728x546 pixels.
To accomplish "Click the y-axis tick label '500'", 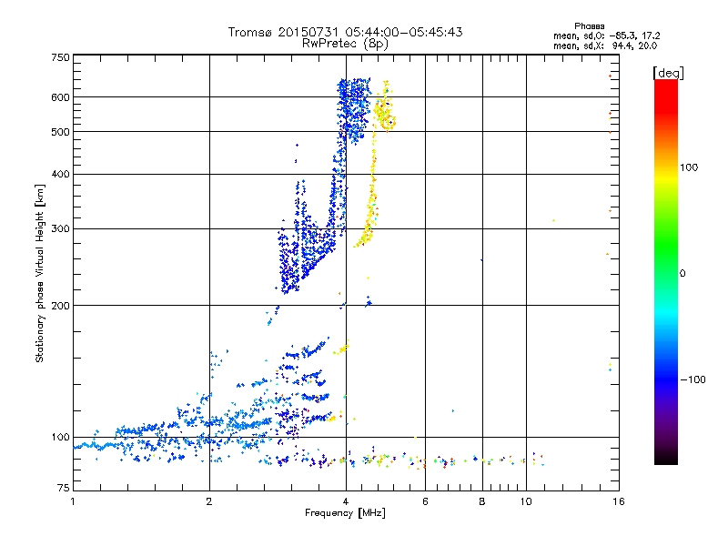I will pos(61,132).
